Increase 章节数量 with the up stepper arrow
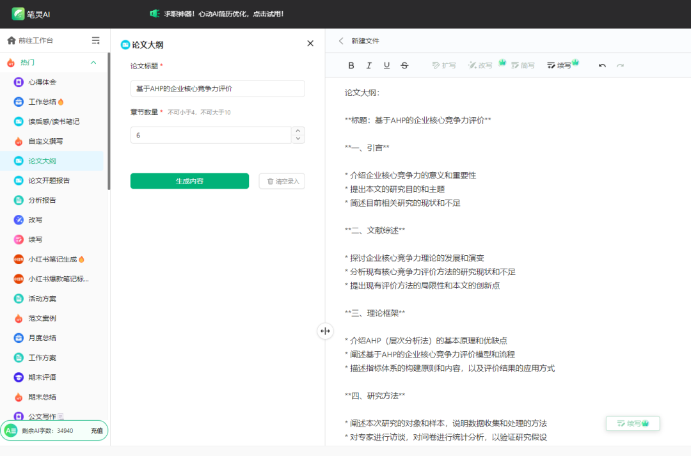The width and height of the screenshot is (691, 456). click(x=298, y=131)
